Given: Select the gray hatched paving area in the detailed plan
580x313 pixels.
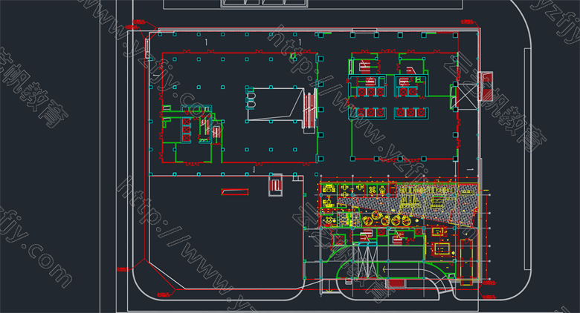Looking at the screenshot, I should pos(407,205).
